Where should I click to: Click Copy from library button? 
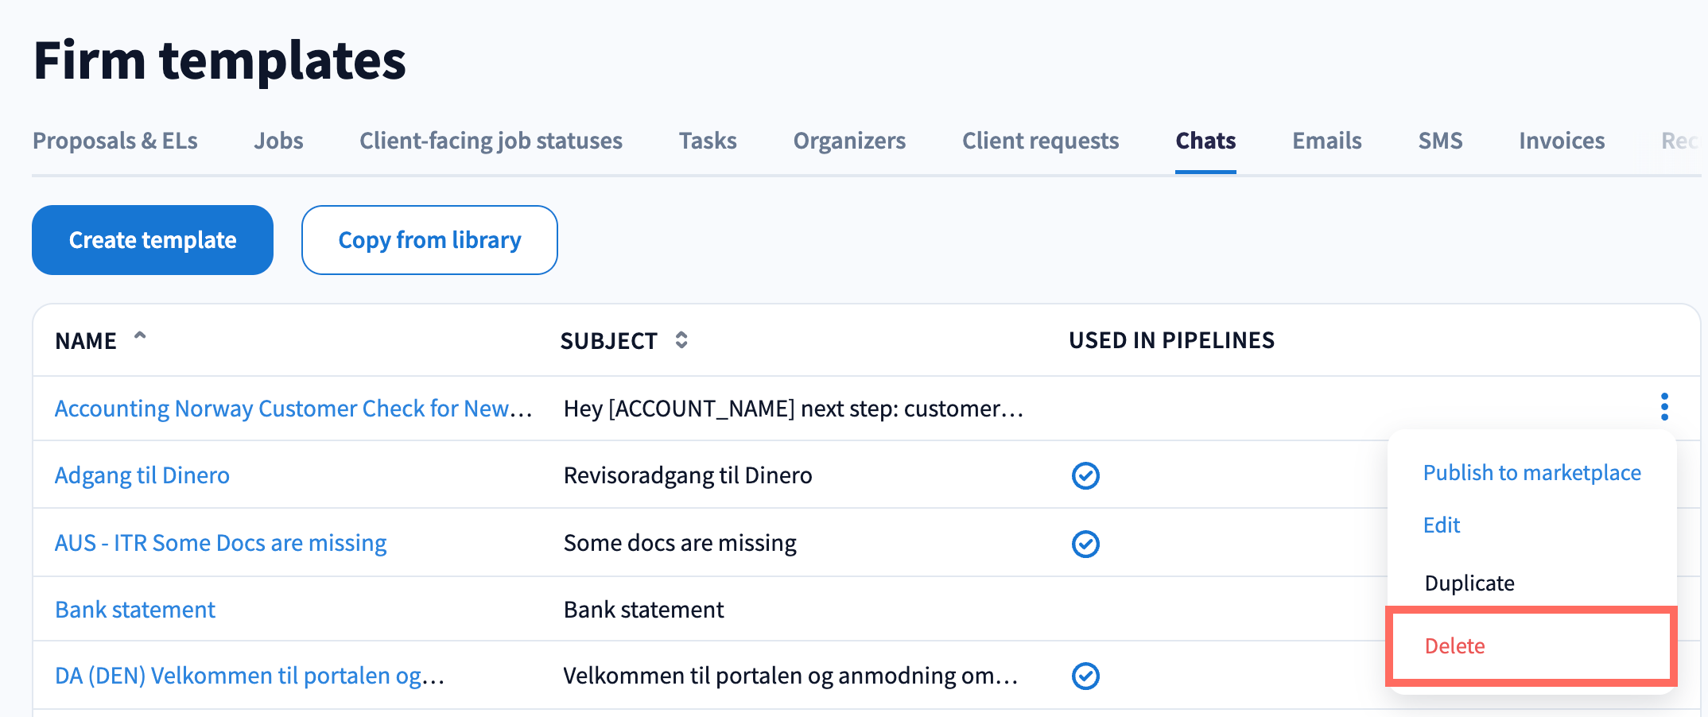pos(429,240)
